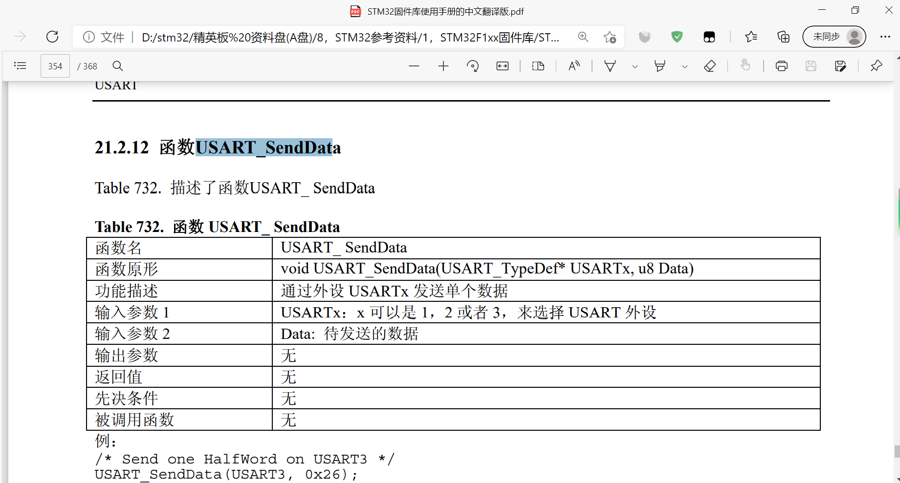
Task: Zoom in the PDF
Action: (x=443, y=66)
